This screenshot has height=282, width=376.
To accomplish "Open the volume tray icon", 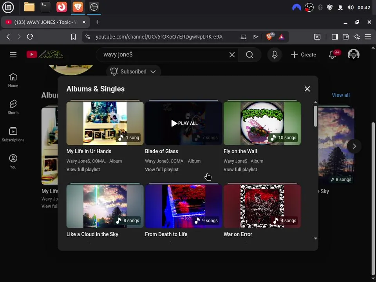I will tap(350, 7).
